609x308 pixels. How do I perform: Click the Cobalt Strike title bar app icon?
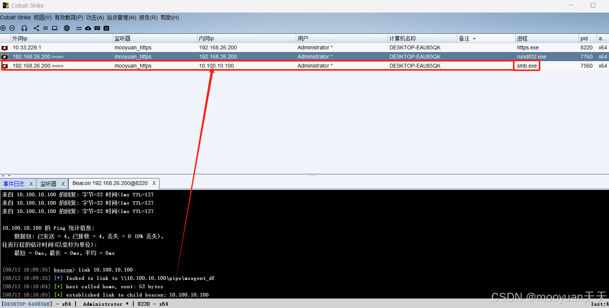point(5,5)
